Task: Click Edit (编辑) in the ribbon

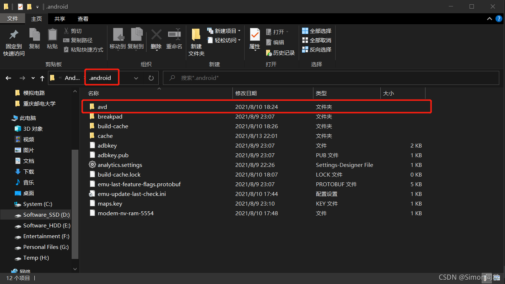Action: point(275,42)
